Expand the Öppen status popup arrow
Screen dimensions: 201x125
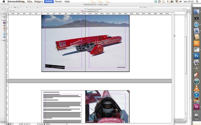tap(67, 124)
